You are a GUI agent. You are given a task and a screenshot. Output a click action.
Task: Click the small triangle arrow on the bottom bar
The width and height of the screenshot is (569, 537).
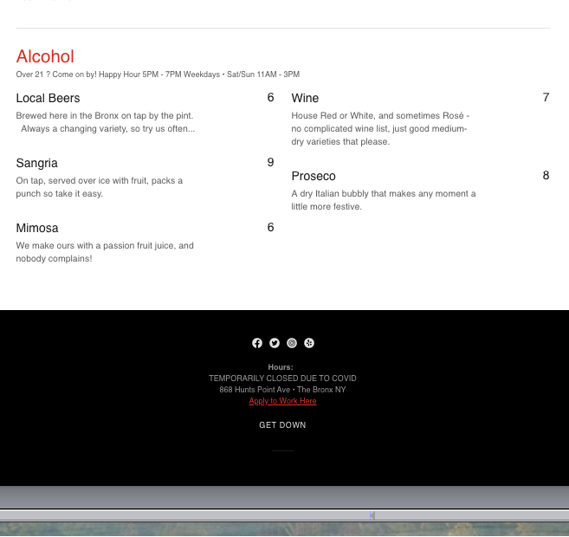(x=372, y=515)
